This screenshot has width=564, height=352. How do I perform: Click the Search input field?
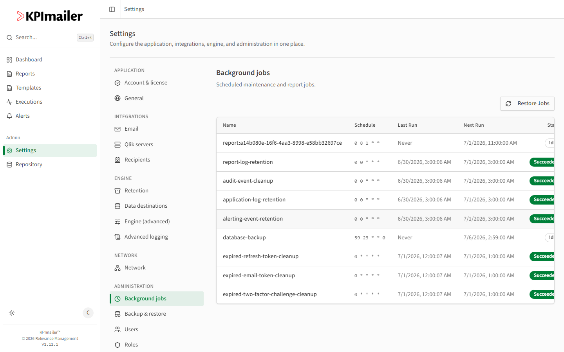[50, 38]
